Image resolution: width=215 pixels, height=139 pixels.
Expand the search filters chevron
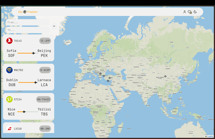tap(54, 26)
